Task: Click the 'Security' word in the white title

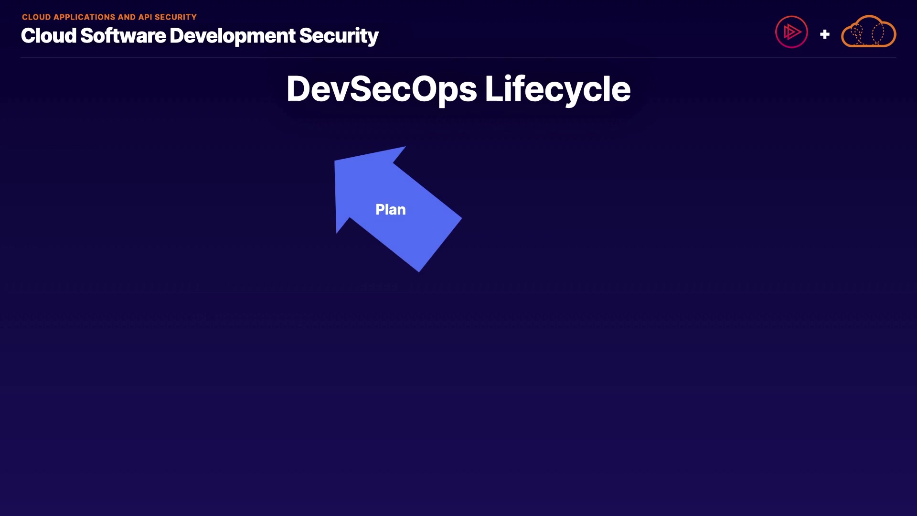Action: [339, 36]
